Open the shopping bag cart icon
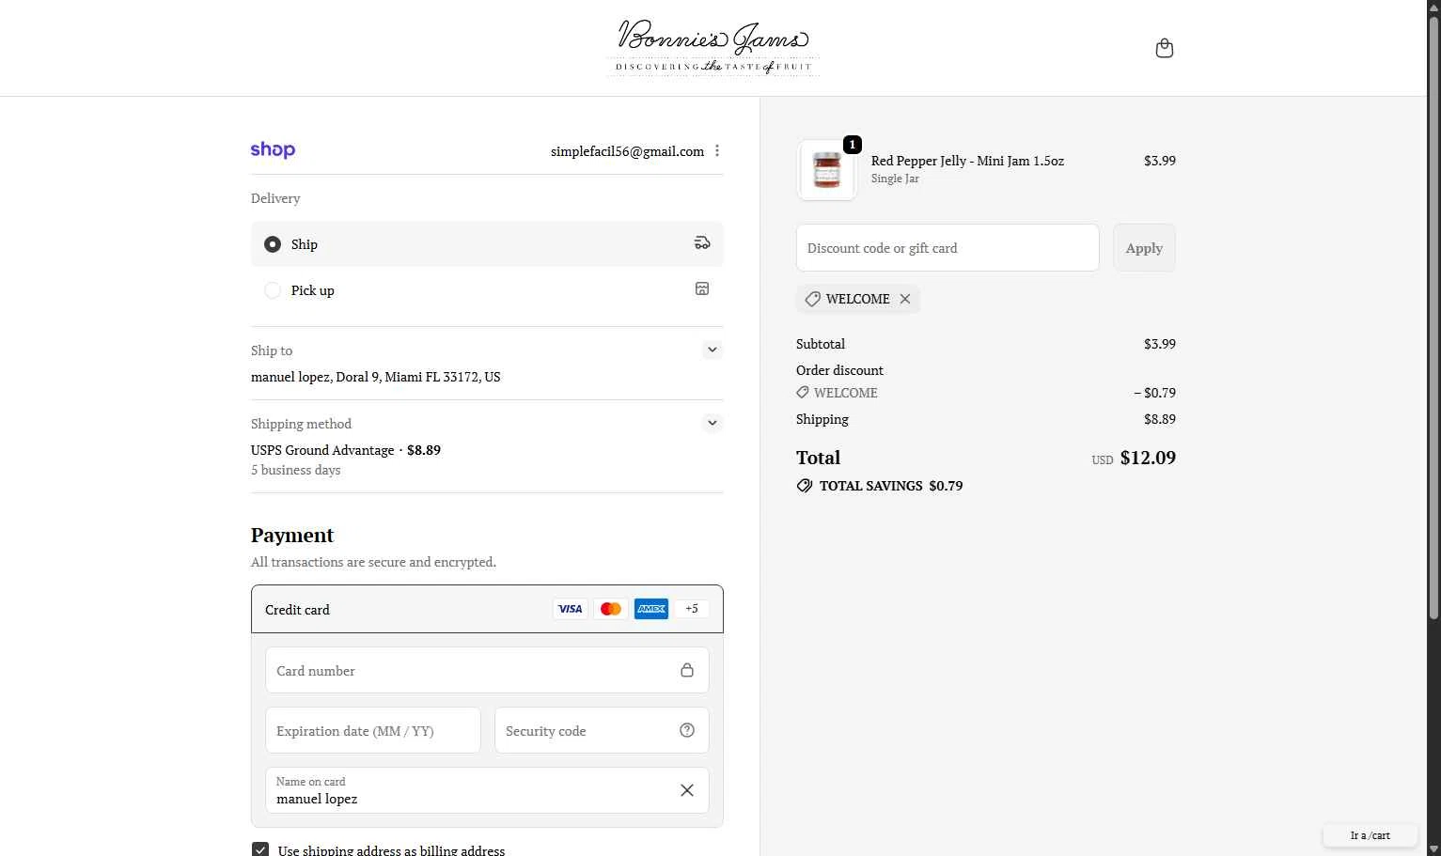This screenshot has width=1441, height=856. [1164, 48]
